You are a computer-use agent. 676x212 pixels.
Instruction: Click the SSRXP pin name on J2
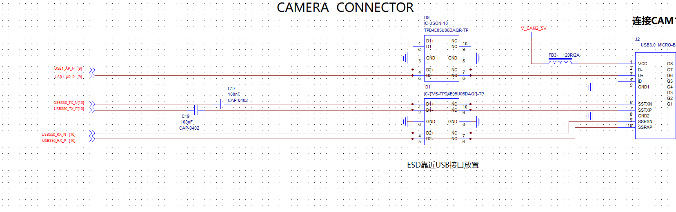click(645, 127)
